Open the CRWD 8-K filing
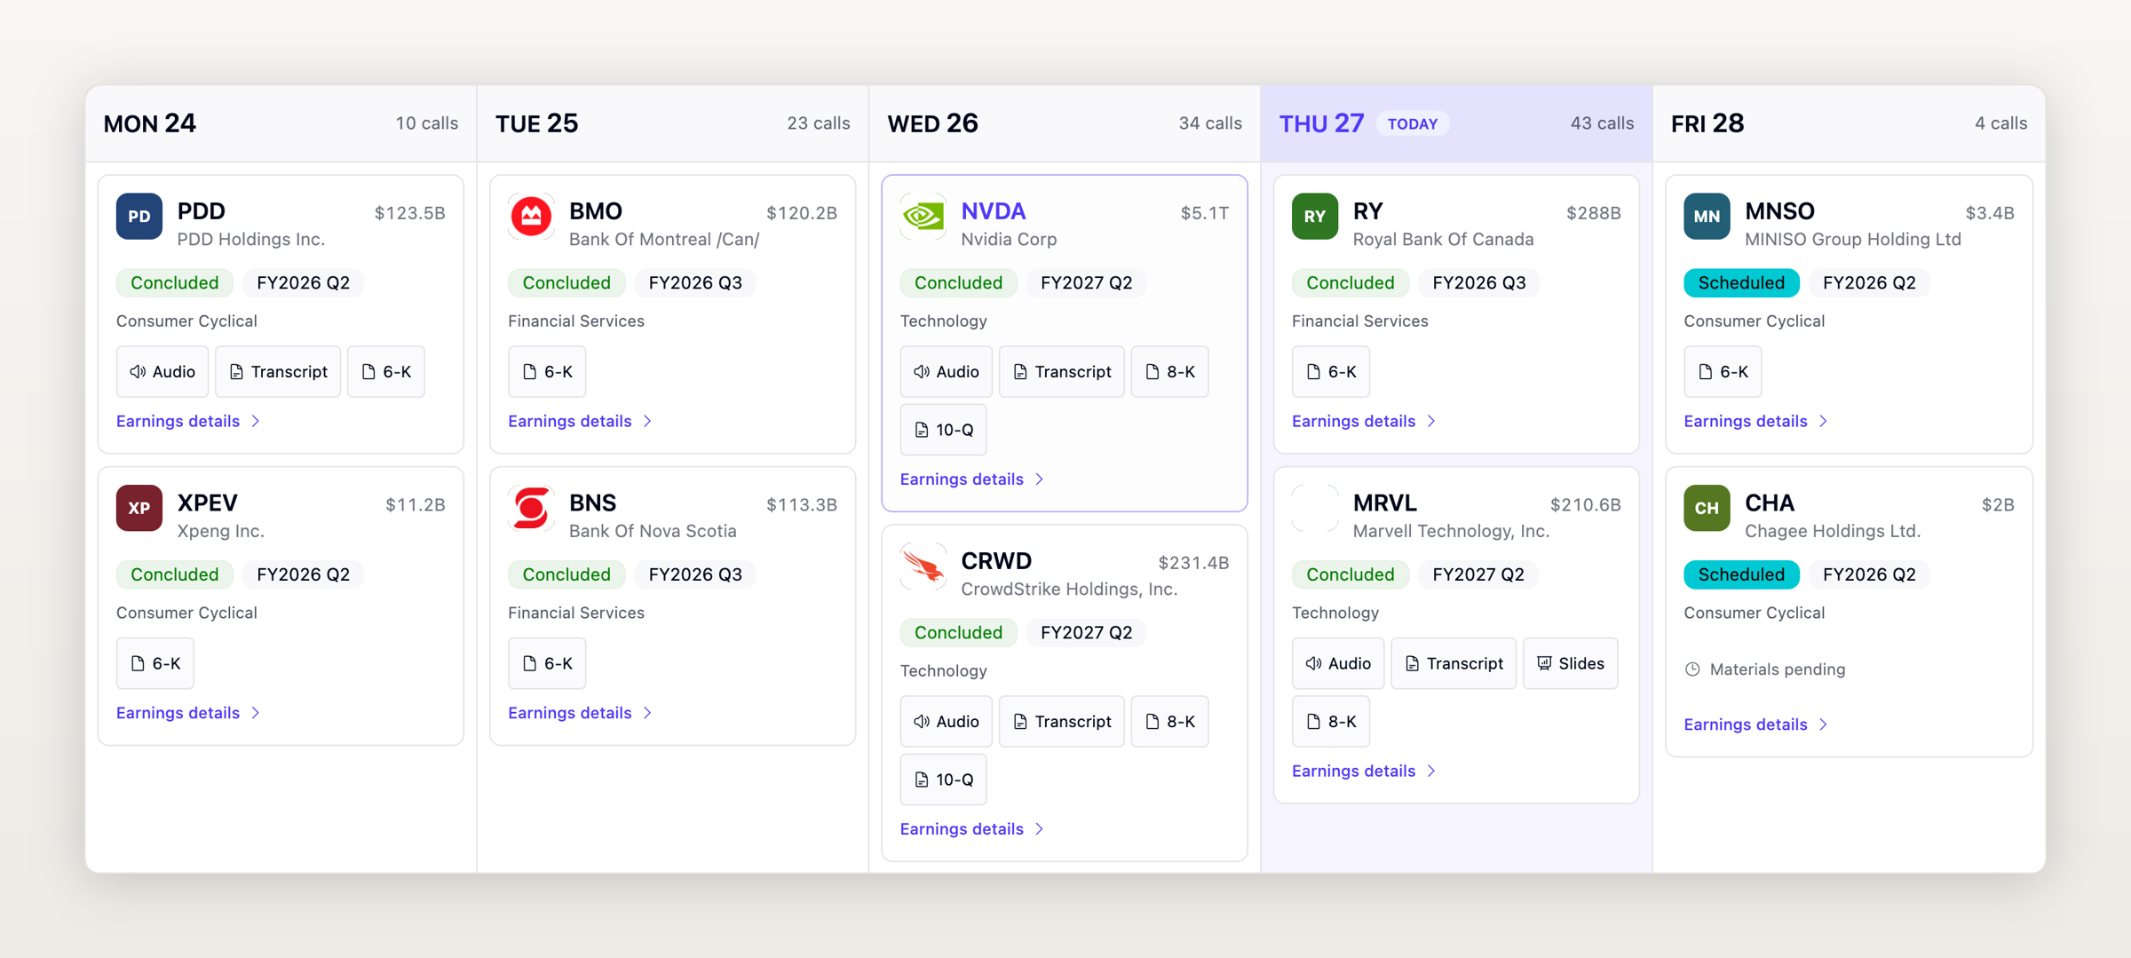 coord(1170,722)
